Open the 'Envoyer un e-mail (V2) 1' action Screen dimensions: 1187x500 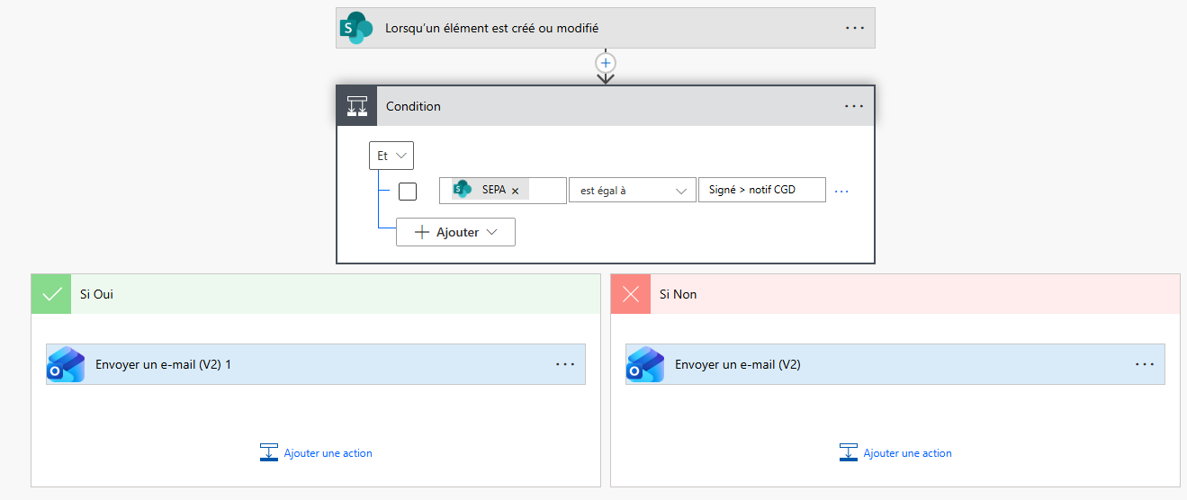[x=316, y=364]
